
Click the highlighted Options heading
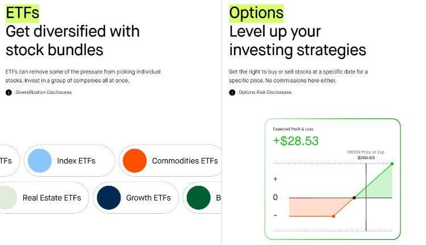pyautogui.click(x=256, y=13)
